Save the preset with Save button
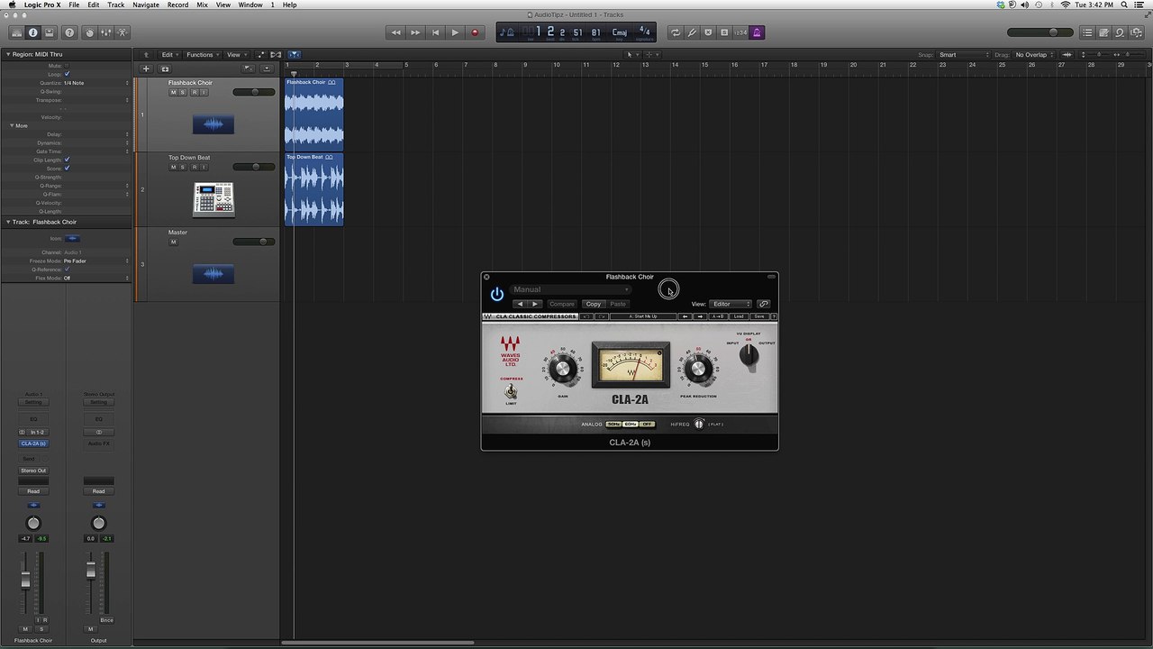Viewport: 1153px width, 649px height. (759, 316)
